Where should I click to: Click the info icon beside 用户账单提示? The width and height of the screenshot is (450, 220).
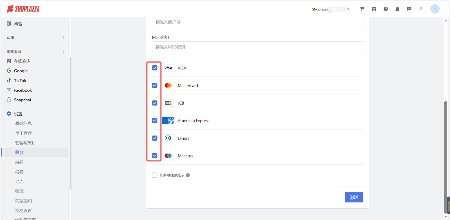click(188, 175)
